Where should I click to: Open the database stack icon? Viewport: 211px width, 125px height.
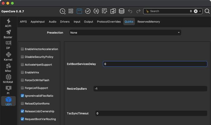(x=121, y=11)
